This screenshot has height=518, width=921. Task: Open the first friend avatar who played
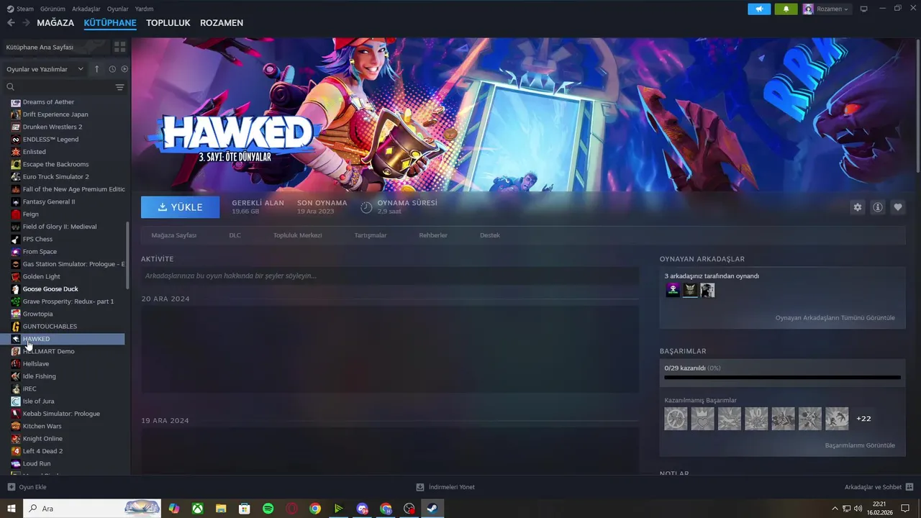[673, 290]
